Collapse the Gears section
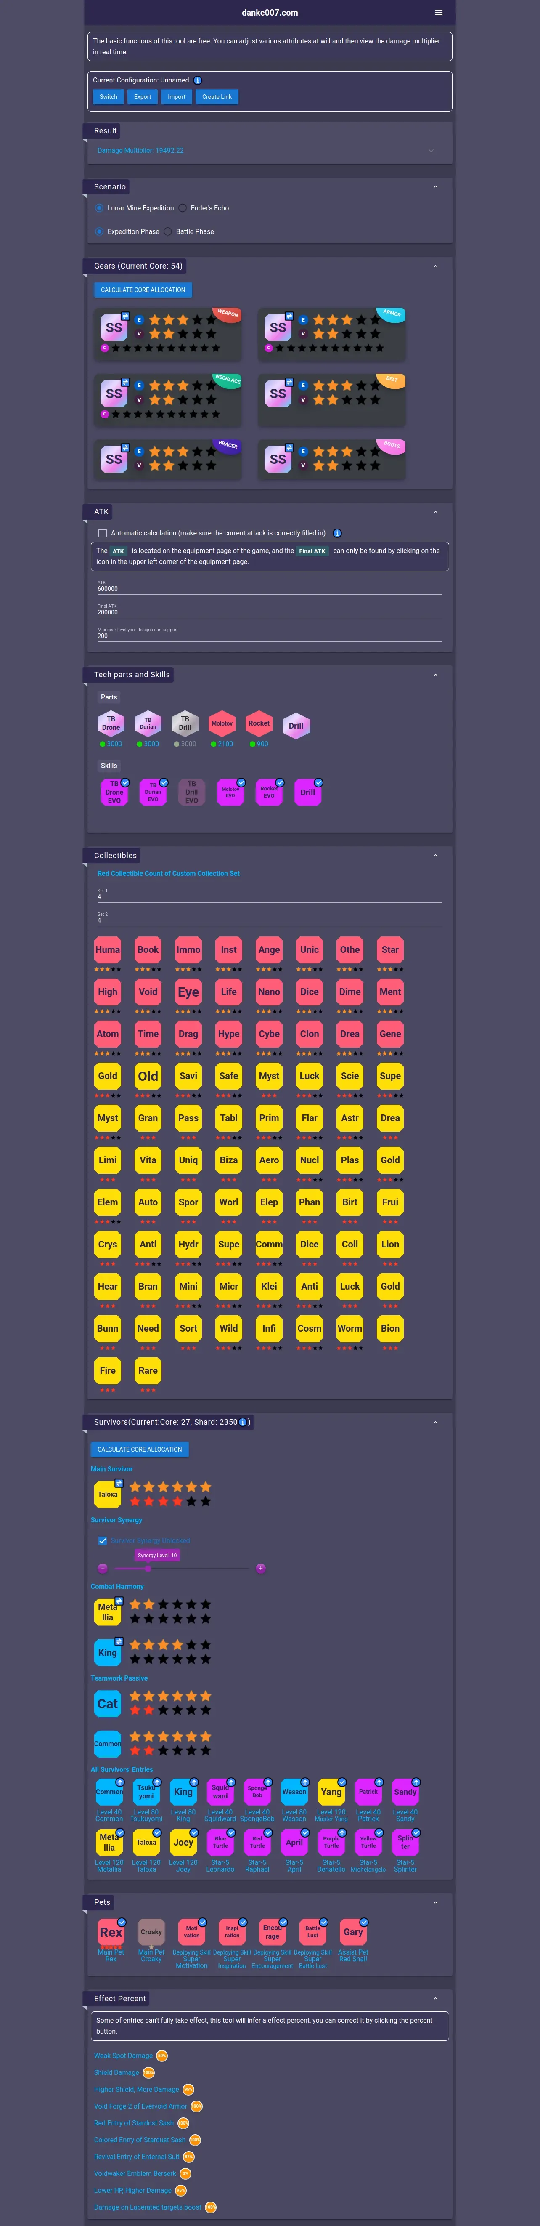Image resolution: width=540 pixels, height=2226 pixels. (x=435, y=266)
